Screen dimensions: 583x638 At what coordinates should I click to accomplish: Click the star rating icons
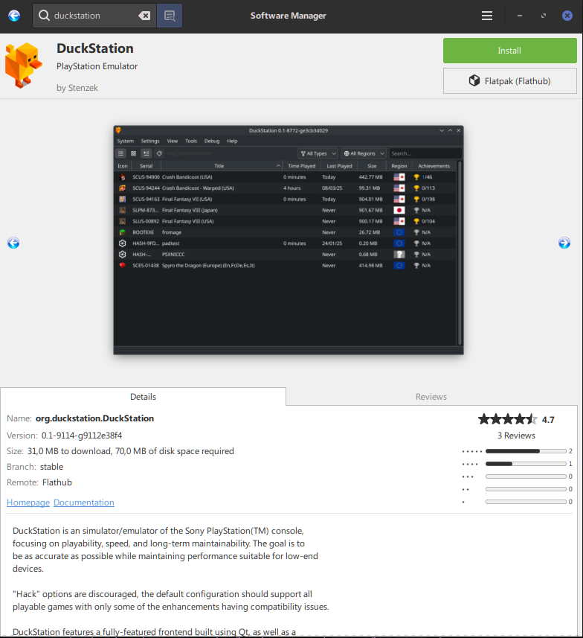click(x=508, y=419)
